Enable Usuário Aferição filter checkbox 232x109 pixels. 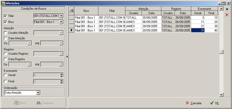6,33
